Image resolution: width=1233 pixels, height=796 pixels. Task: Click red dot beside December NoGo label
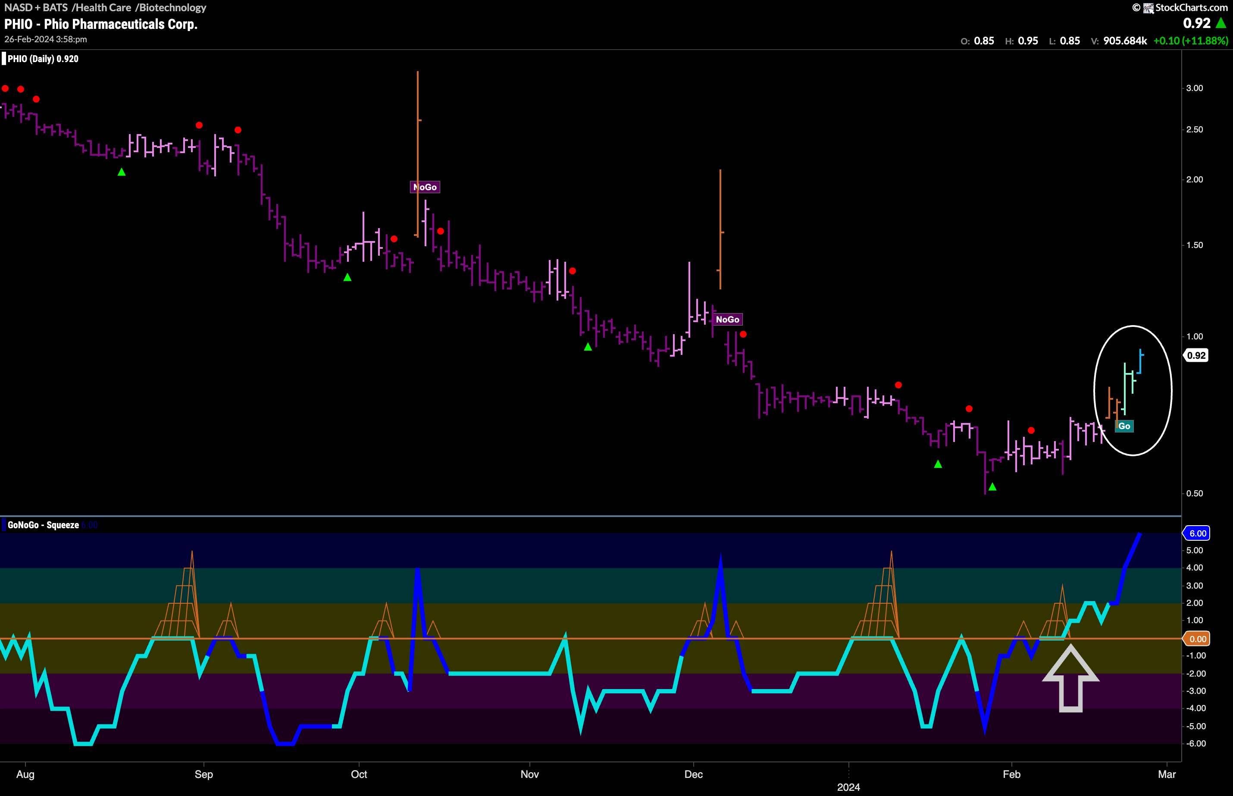click(743, 335)
